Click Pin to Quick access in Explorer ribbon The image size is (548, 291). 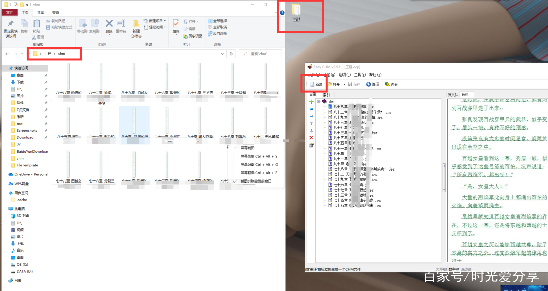point(11,28)
